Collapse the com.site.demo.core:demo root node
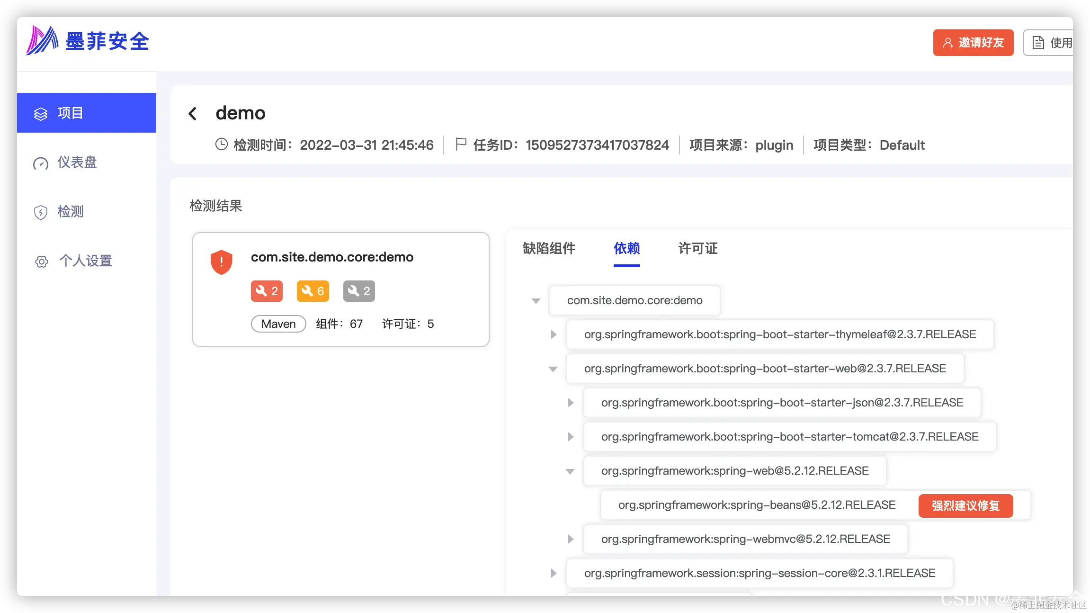The height and width of the screenshot is (613, 1090). click(536, 301)
